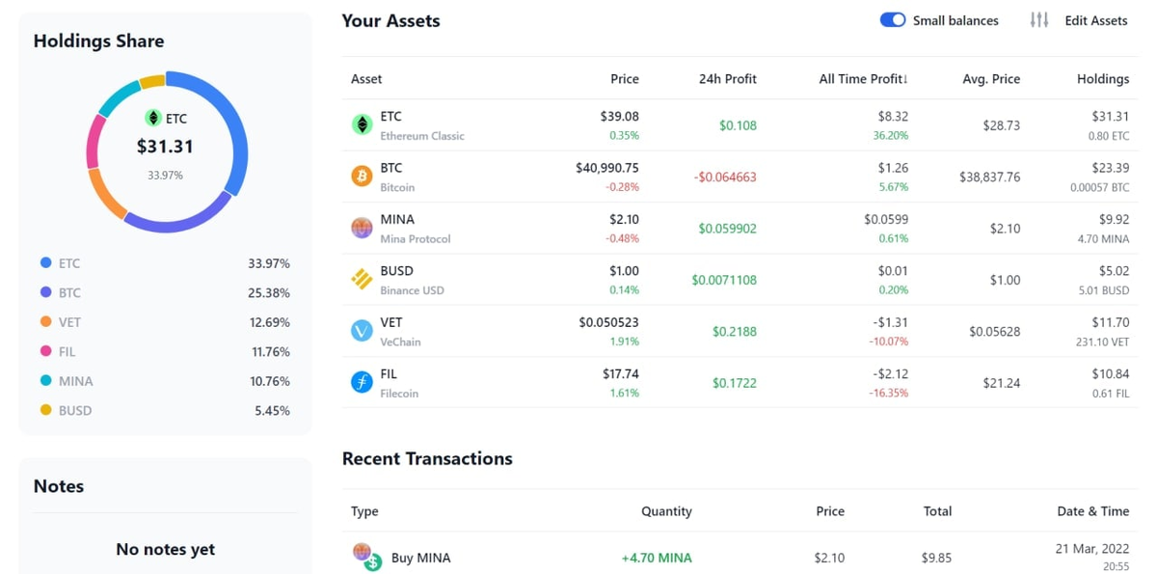Click the Edit Assets sliders icon
This screenshot has width=1157, height=574.
[1039, 20]
